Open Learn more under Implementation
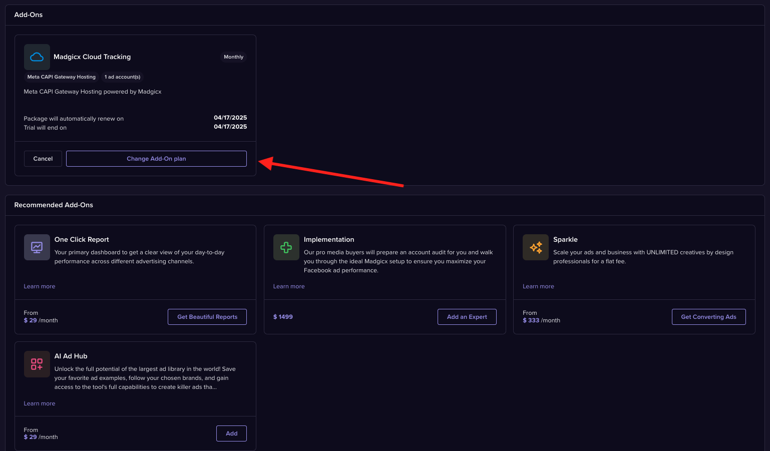This screenshot has width=770, height=451. (x=289, y=286)
